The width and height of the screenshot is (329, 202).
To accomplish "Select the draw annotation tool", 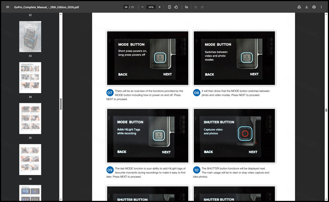I will (x=186, y=7).
